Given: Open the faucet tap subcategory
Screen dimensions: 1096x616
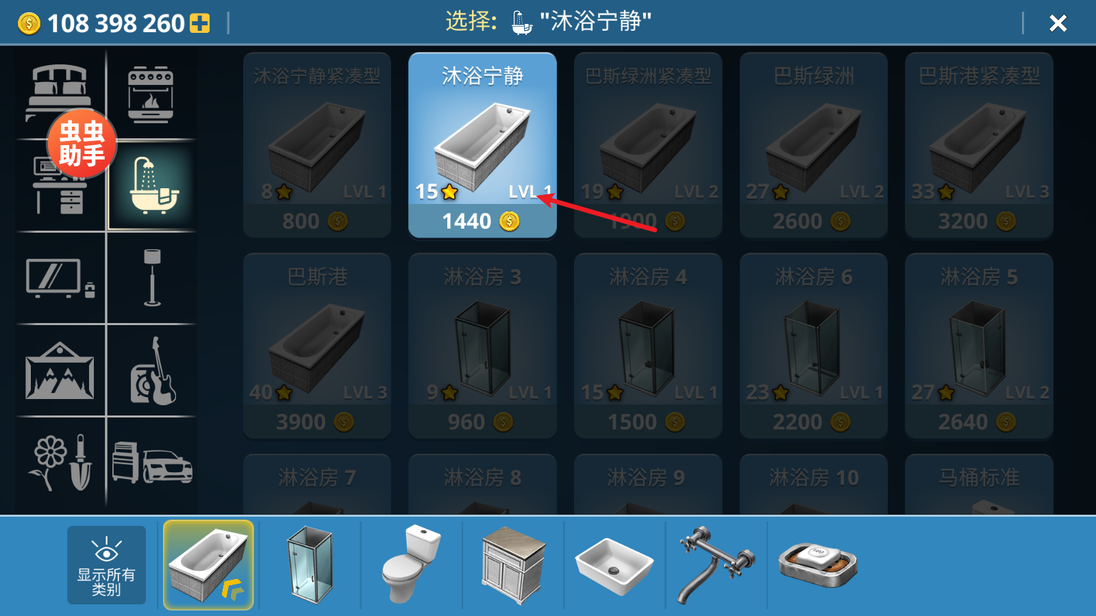Looking at the screenshot, I should (716, 565).
